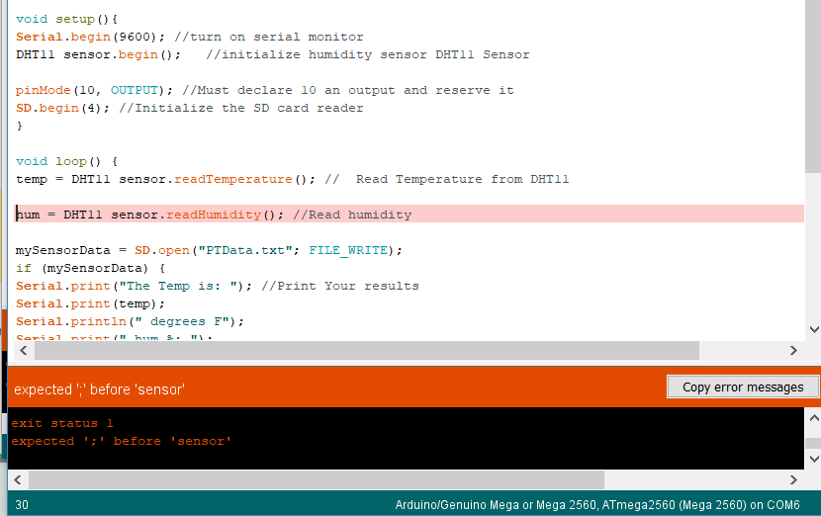Viewport: 821px width, 516px height.
Task: Click the Copy error messages button
Action: (743, 387)
